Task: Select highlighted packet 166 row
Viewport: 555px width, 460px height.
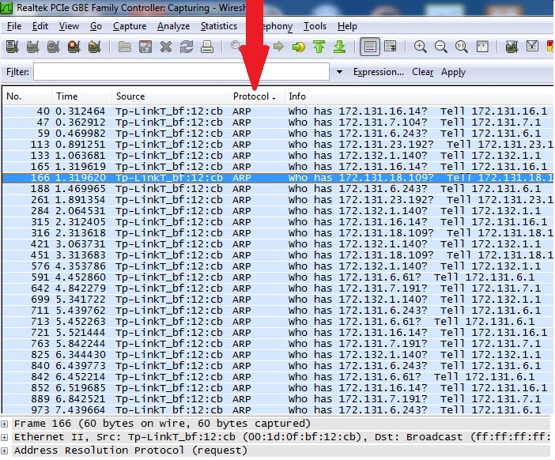Action: tap(277, 178)
